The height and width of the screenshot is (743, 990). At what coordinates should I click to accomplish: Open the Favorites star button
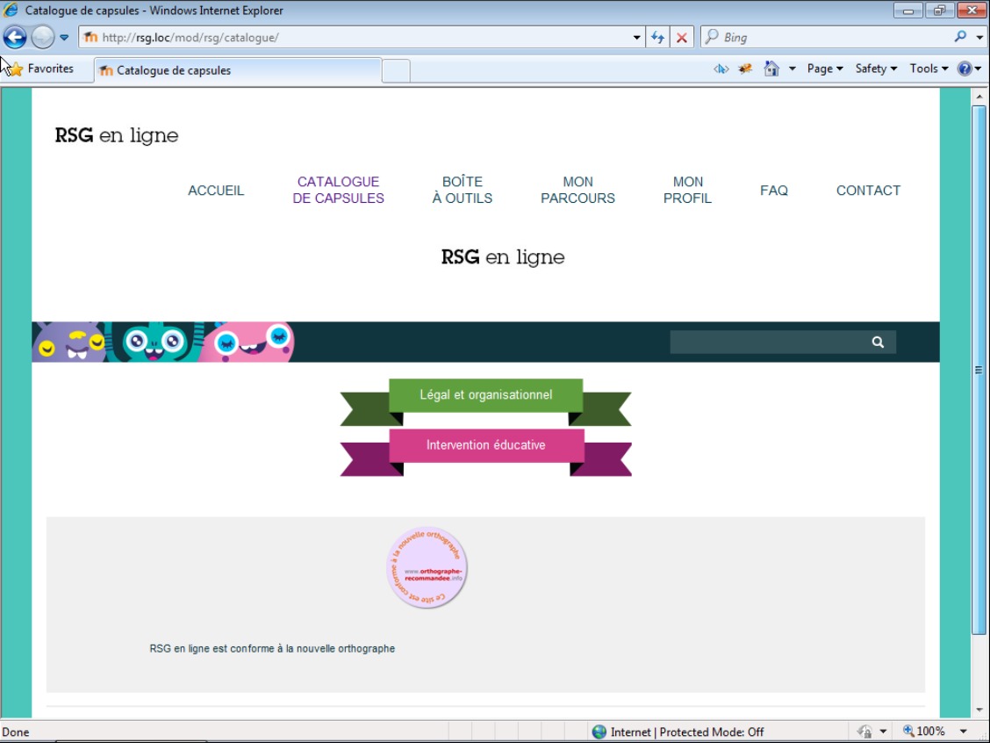click(41, 69)
